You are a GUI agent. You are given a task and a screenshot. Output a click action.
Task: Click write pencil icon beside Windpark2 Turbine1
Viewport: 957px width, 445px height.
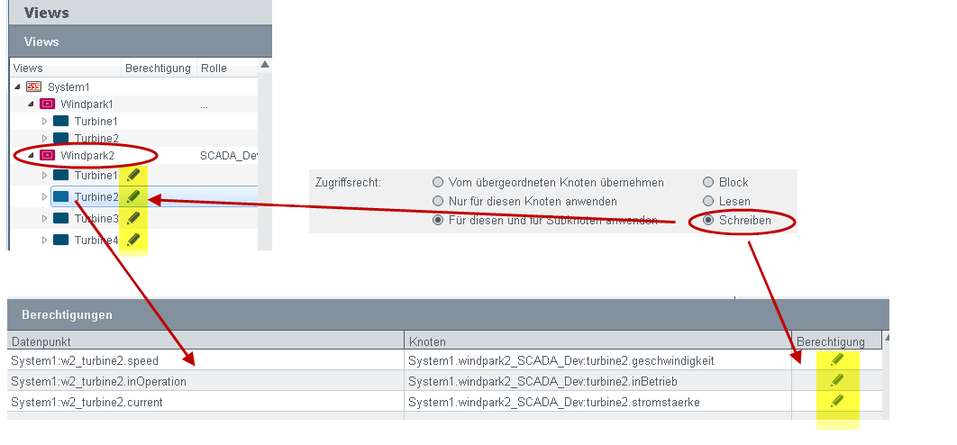(133, 175)
